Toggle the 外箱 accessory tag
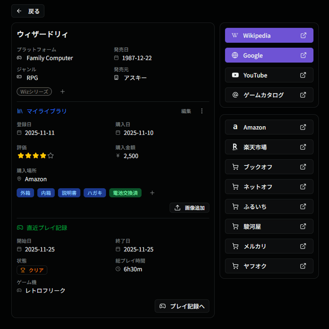The image size is (329, 329). tap(25, 193)
